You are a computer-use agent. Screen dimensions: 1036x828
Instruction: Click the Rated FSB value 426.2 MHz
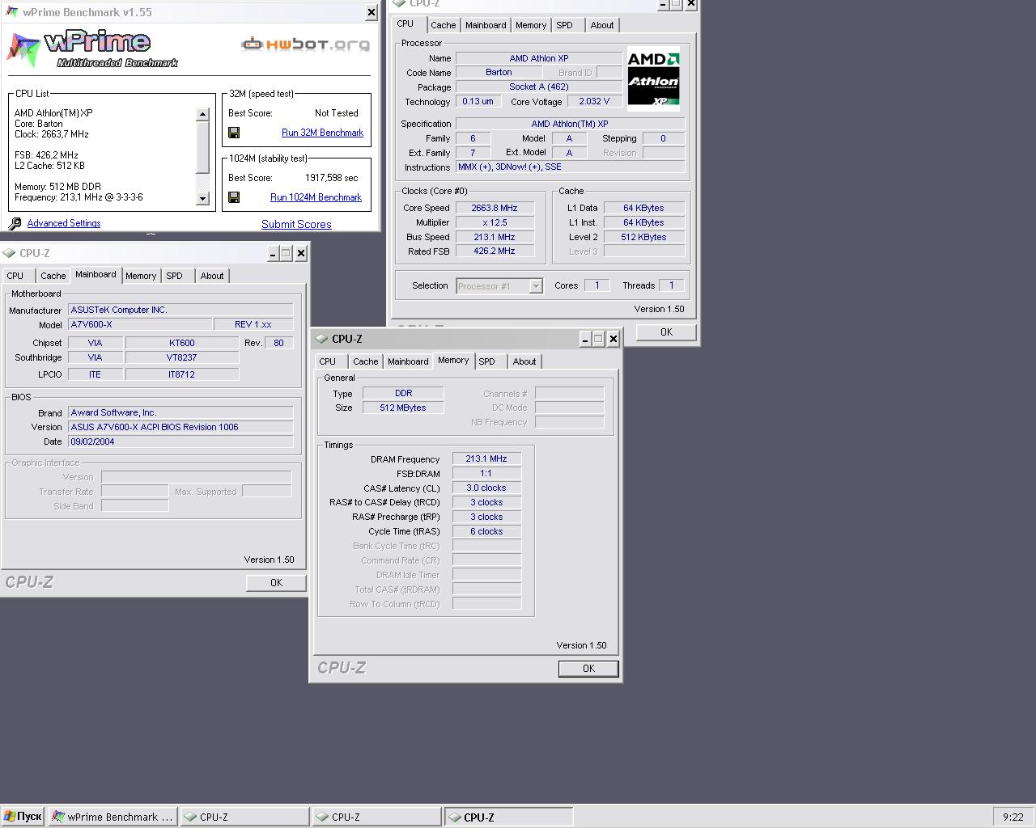pos(495,251)
